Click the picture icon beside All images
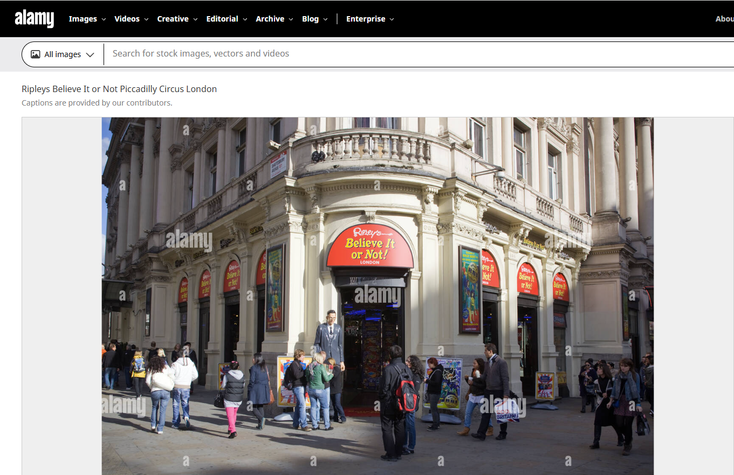Viewport: 734px width, 475px height. click(x=36, y=54)
